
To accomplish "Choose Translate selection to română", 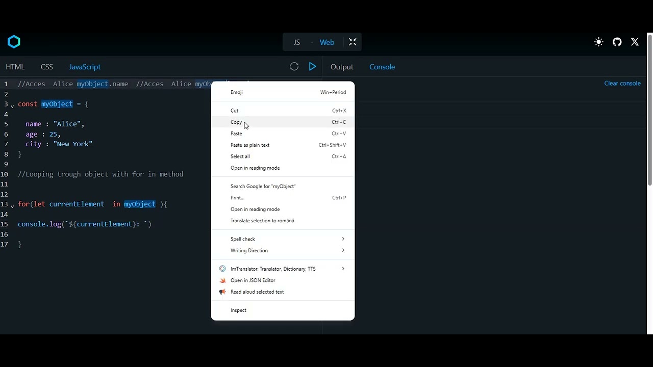I will tap(283, 221).
